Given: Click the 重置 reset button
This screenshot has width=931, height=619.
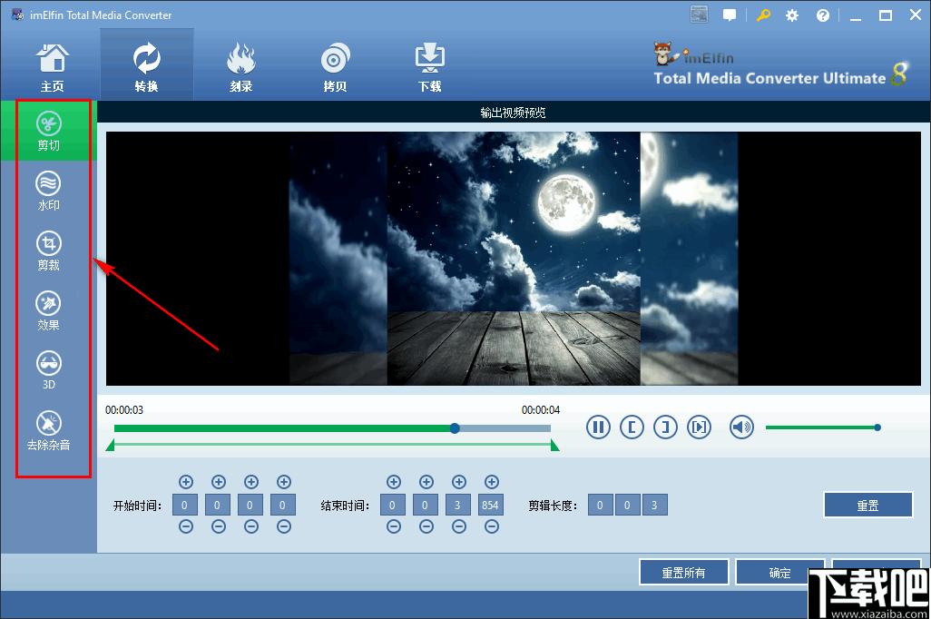Looking at the screenshot, I should click(867, 505).
